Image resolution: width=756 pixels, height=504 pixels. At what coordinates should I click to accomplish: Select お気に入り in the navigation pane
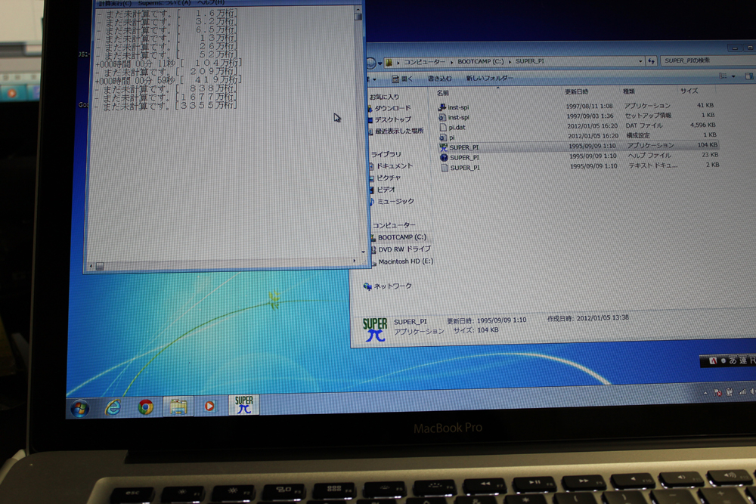[384, 97]
